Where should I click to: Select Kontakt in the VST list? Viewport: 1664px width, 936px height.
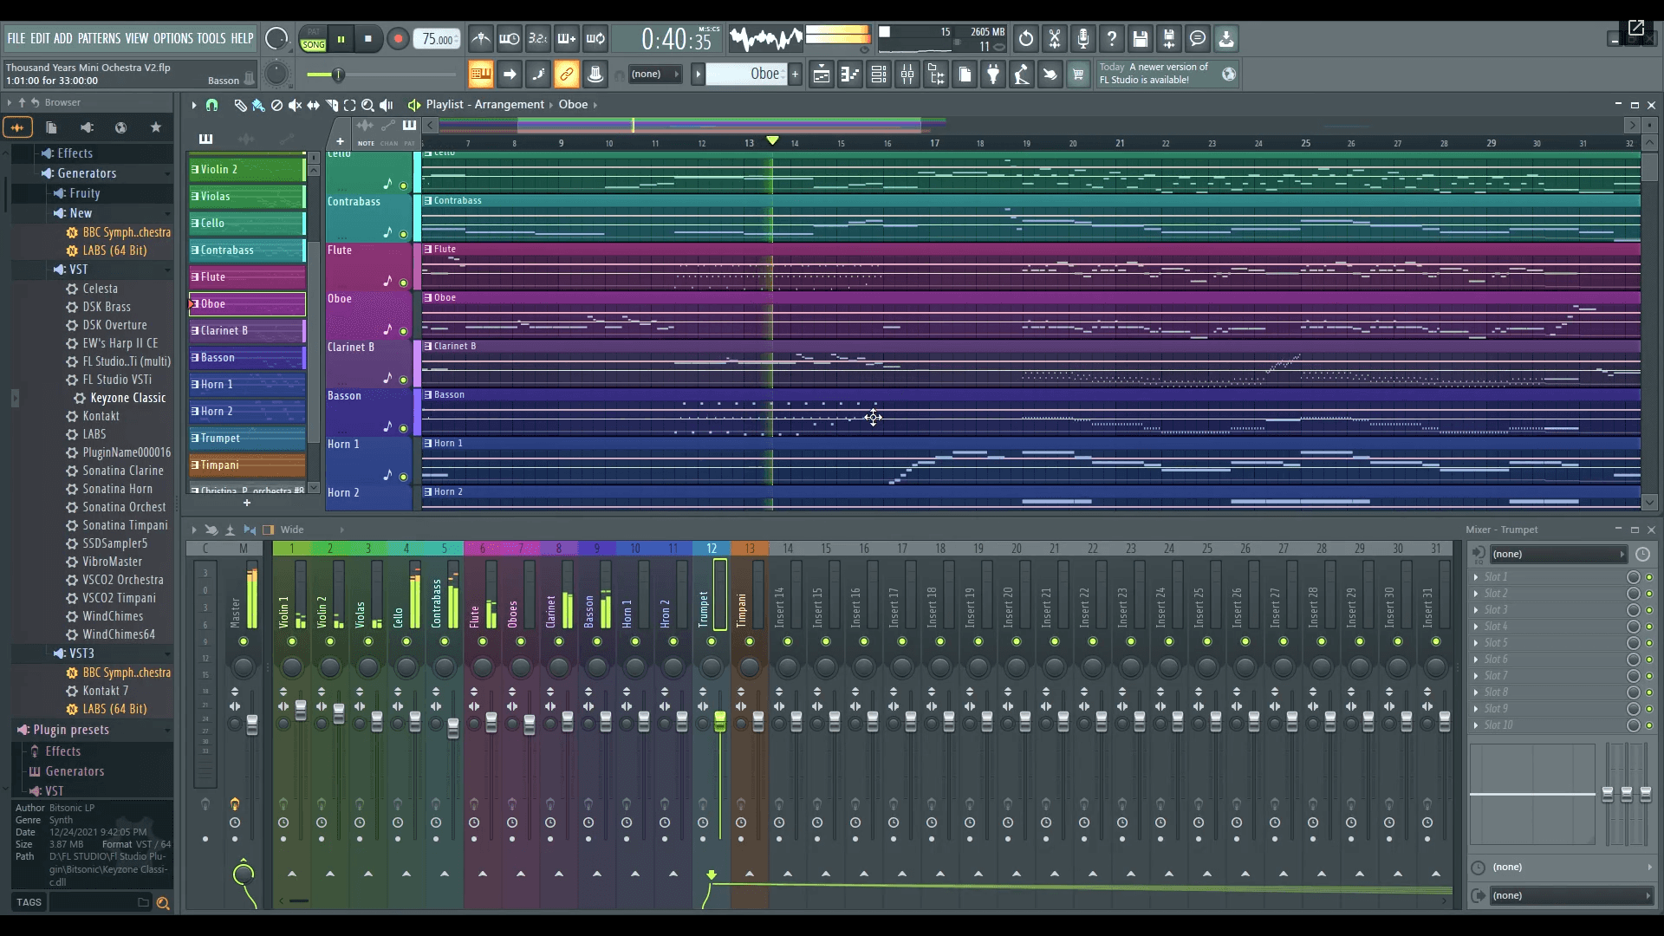coord(101,416)
